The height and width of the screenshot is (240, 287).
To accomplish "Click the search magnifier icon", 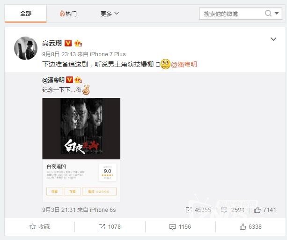I will 268,13.
